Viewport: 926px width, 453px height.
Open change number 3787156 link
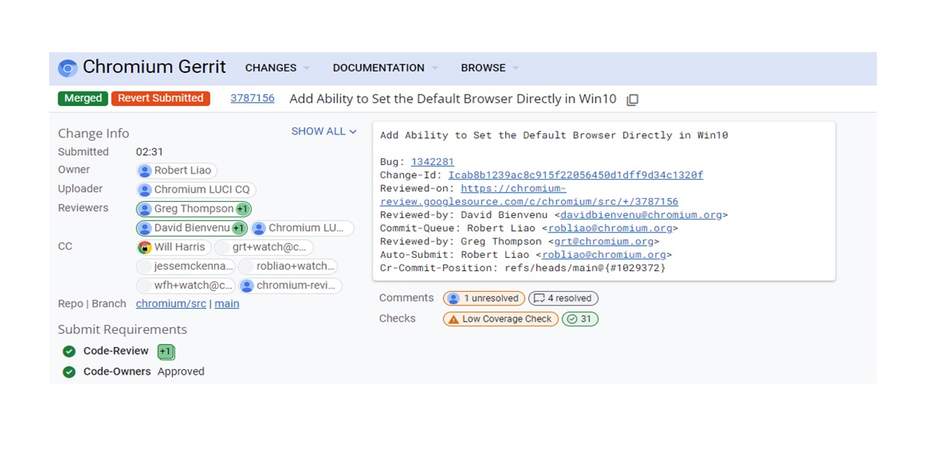pos(253,98)
